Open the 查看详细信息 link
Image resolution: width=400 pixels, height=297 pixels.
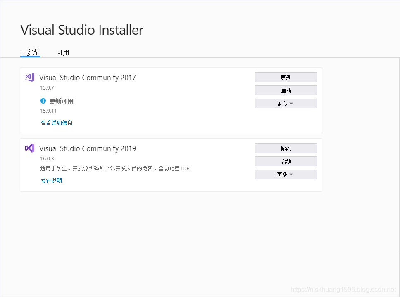pyautogui.click(x=57, y=123)
